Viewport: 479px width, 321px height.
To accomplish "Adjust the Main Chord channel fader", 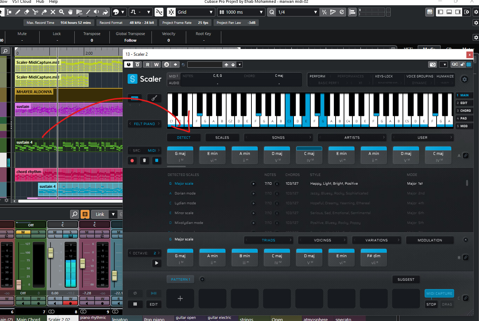I will coord(19,284).
